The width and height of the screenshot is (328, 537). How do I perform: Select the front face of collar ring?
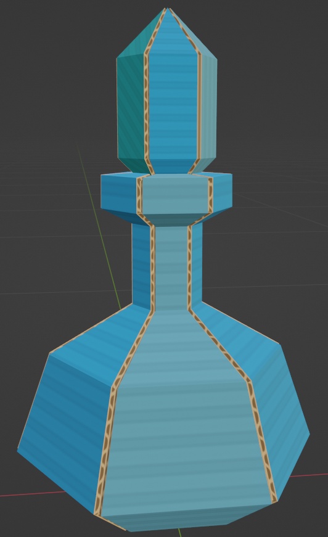point(174,194)
